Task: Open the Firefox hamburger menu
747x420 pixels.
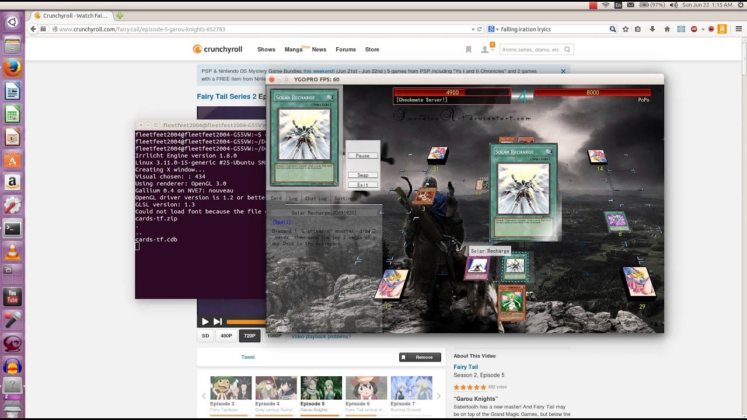Action: coord(738,29)
